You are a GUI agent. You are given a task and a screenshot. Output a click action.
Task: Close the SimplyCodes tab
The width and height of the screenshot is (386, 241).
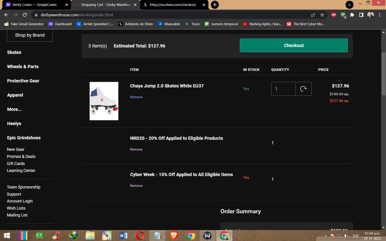[66, 5]
